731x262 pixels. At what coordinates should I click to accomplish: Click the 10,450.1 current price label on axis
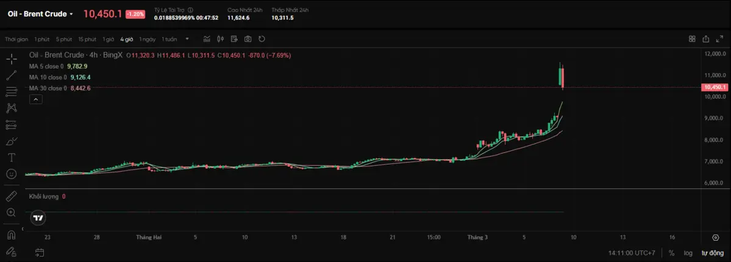(715, 88)
